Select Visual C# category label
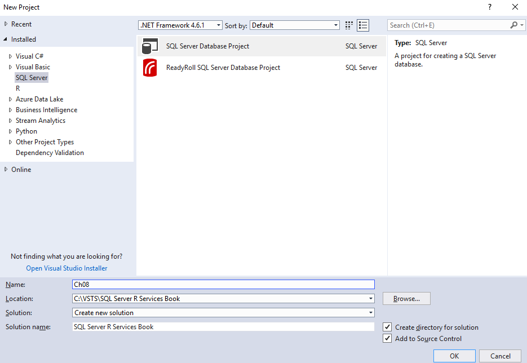 click(29, 56)
